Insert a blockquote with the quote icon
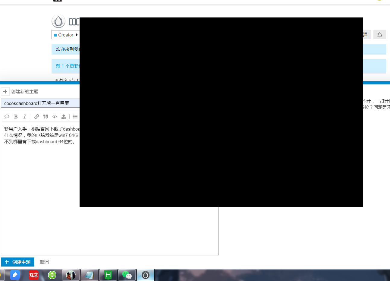 (46, 117)
